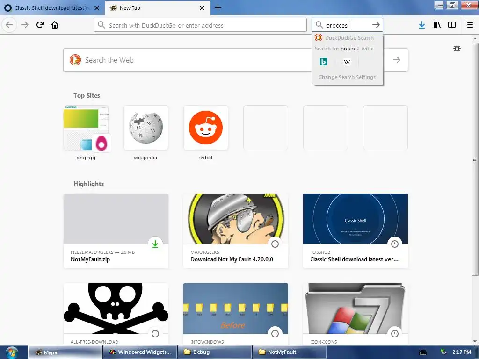
Task: Open the Windows Start button
Action: pyautogui.click(x=12, y=352)
